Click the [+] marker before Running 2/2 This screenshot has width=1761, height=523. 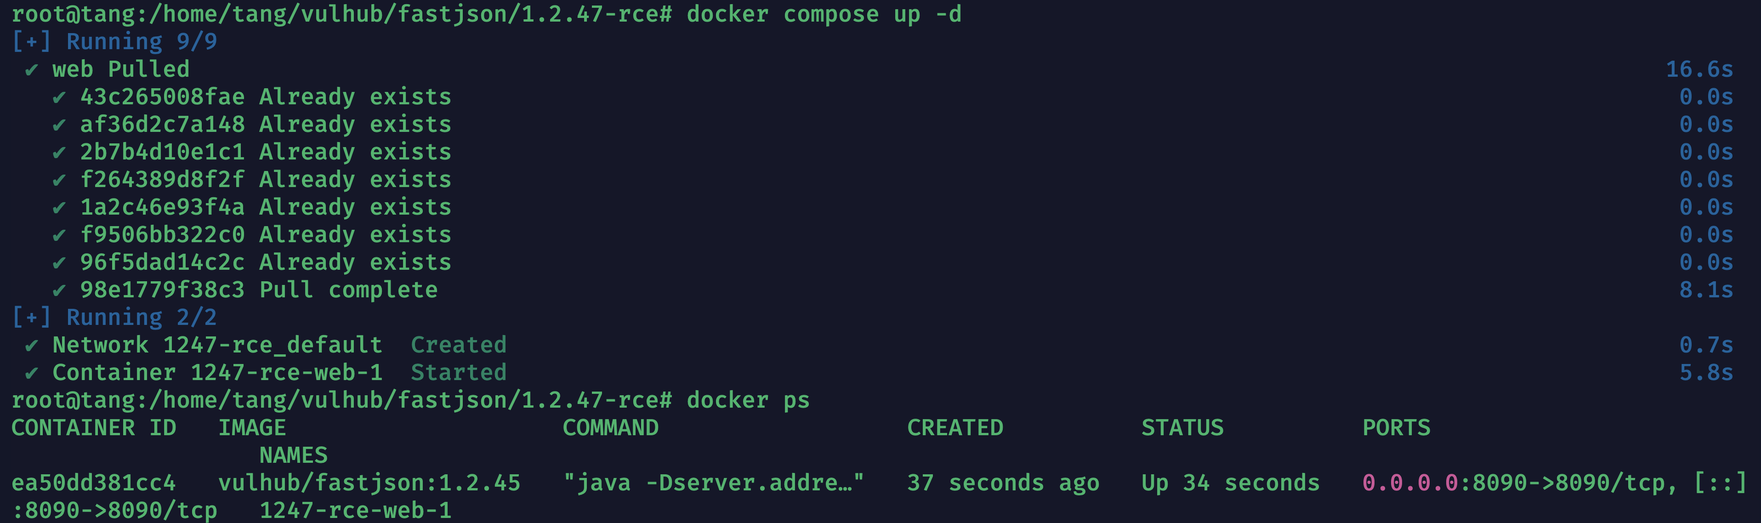coord(31,317)
